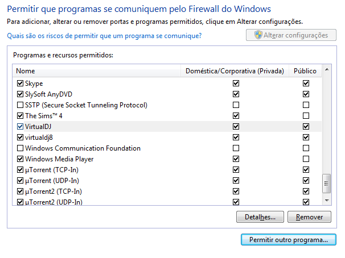The width and height of the screenshot is (345, 258).
Task: Toggle Windows Media Player Público checkbox
Action: (306, 159)
